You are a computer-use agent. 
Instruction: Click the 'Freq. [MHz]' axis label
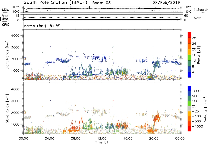[5, 18]
